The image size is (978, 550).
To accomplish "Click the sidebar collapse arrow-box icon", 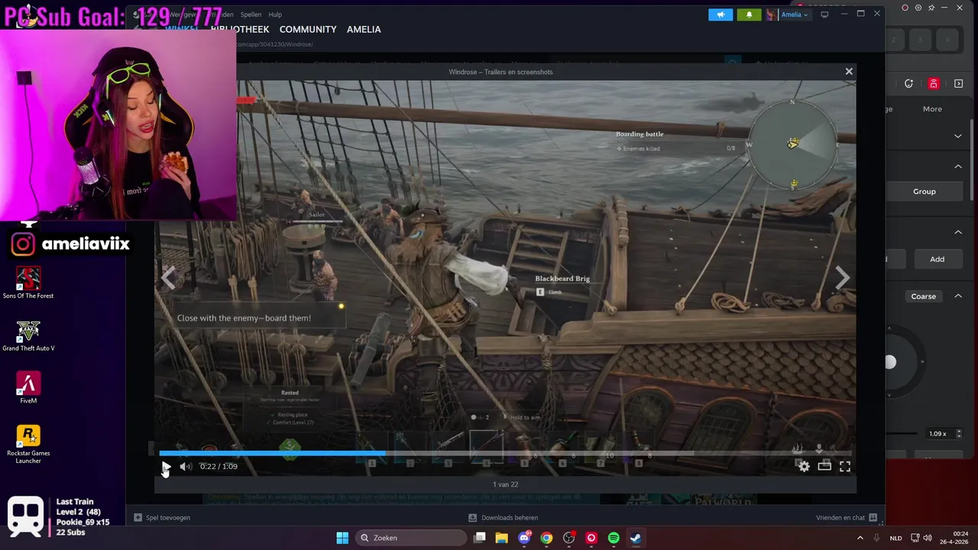I will [x=959, y=83].
